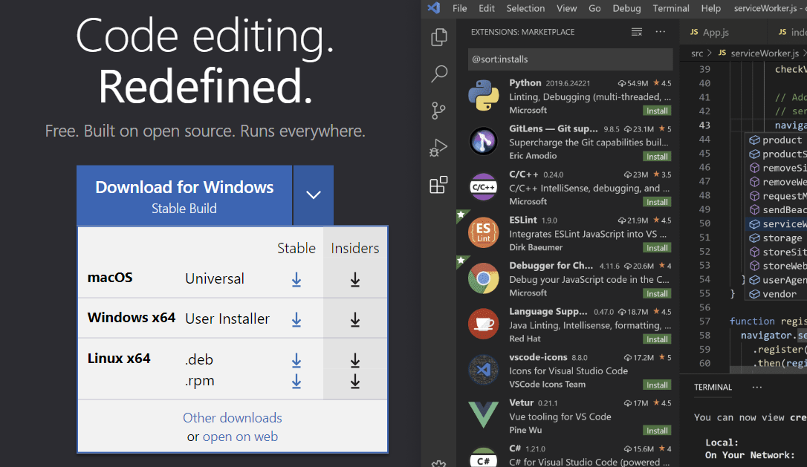
Task: Open the Terminal menu
Action: [x=670, y=8]
